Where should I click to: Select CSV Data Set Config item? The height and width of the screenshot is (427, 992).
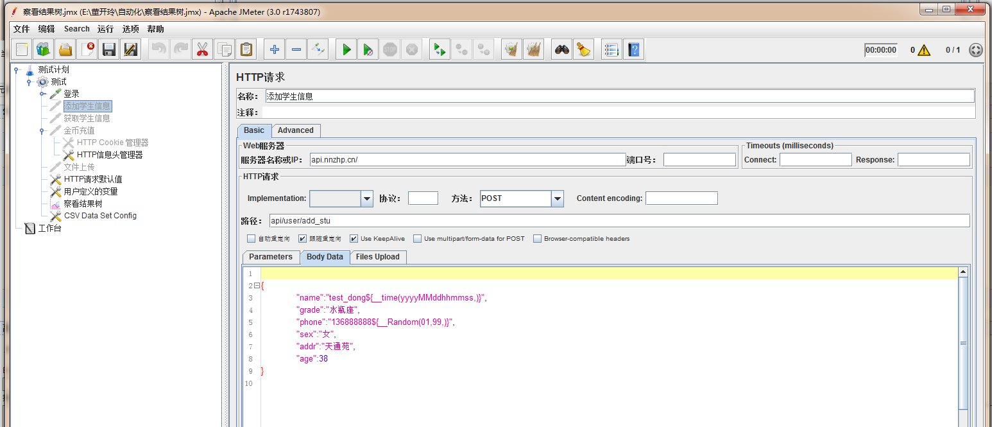(100, 216)
